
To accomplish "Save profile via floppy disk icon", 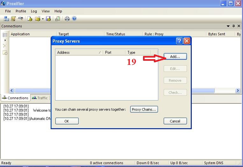I will (48, 19).
